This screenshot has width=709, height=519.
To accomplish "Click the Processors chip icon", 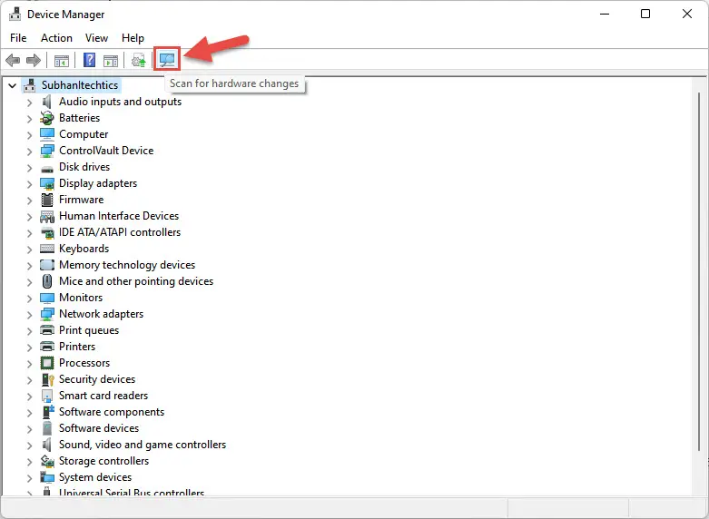I will pos(47,363).
